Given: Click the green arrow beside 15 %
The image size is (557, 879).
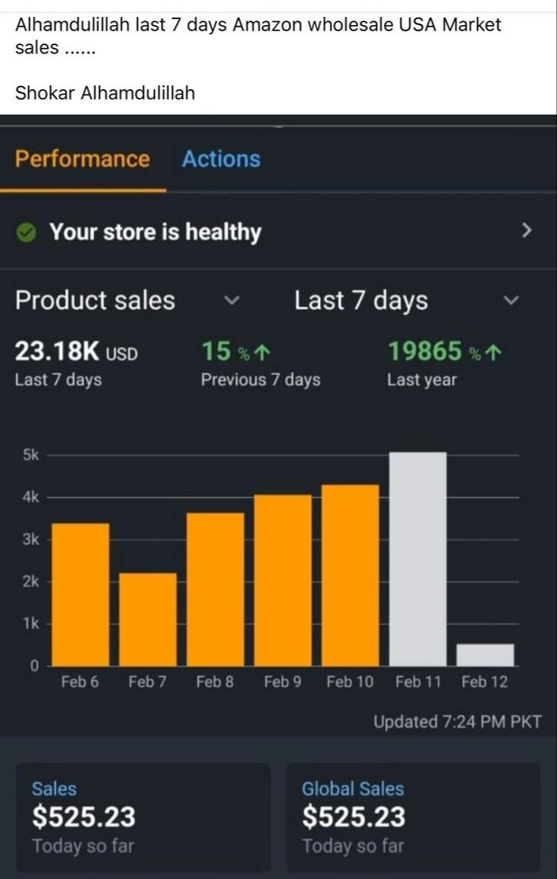Looking at the screenshot, I should [262, 353].
